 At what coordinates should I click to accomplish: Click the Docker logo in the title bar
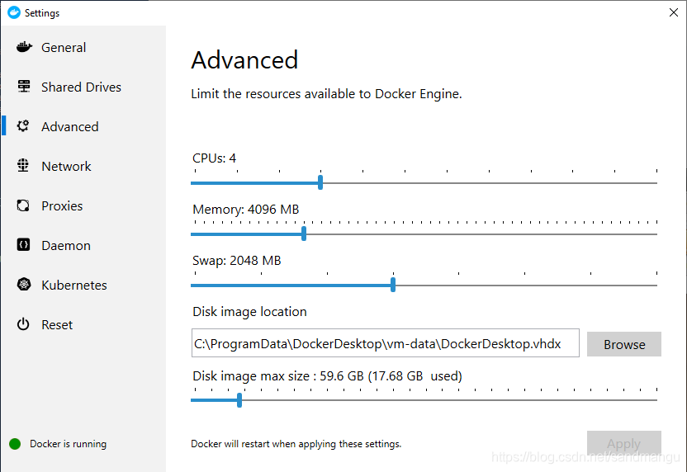tap(14, 12)
